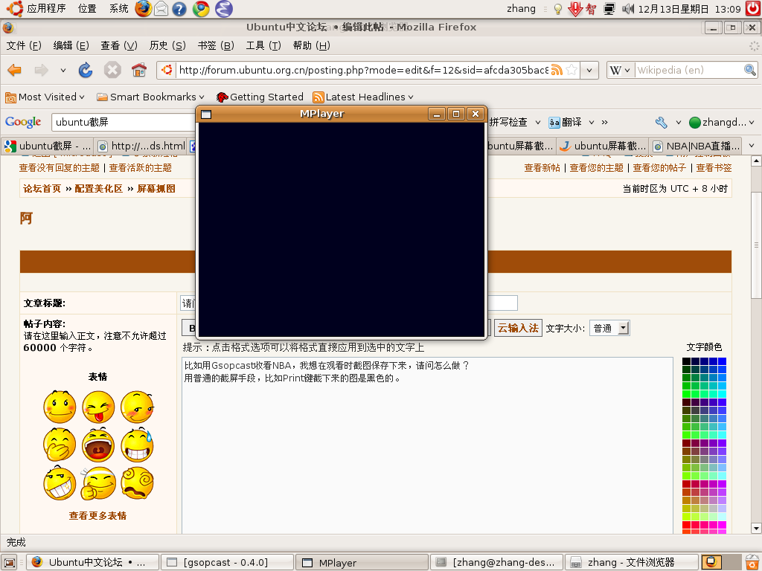The image size is (762, 571).
Task: Reload the current page in Firefox
Action: 86,71
